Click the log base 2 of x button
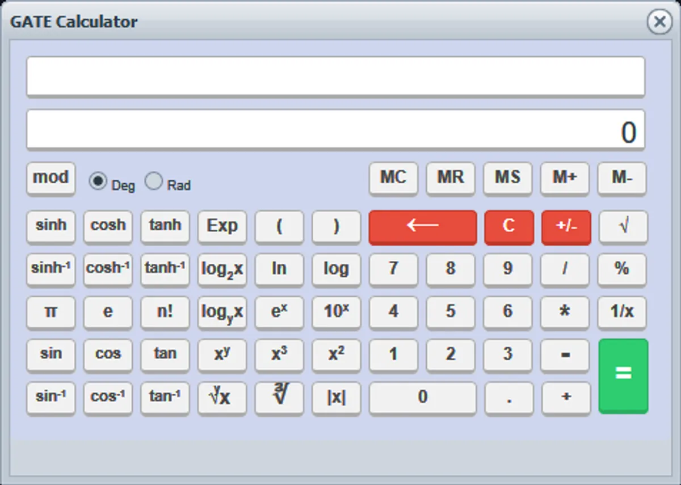Screen dimensions: 681x485 pos(222,269)
